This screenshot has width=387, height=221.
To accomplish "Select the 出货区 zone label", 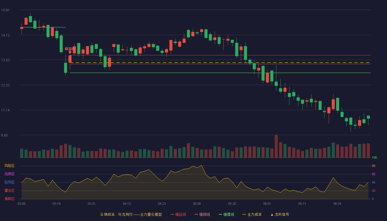I will point(9,174).
